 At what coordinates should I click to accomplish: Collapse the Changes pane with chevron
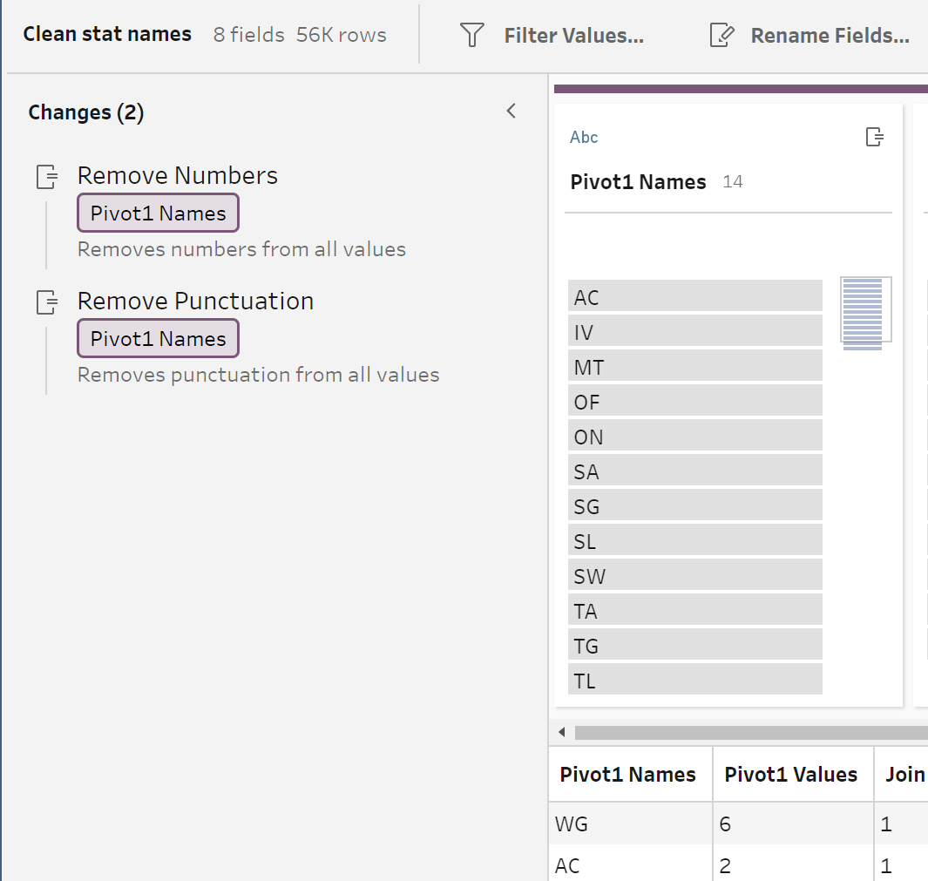click(511, 112)
